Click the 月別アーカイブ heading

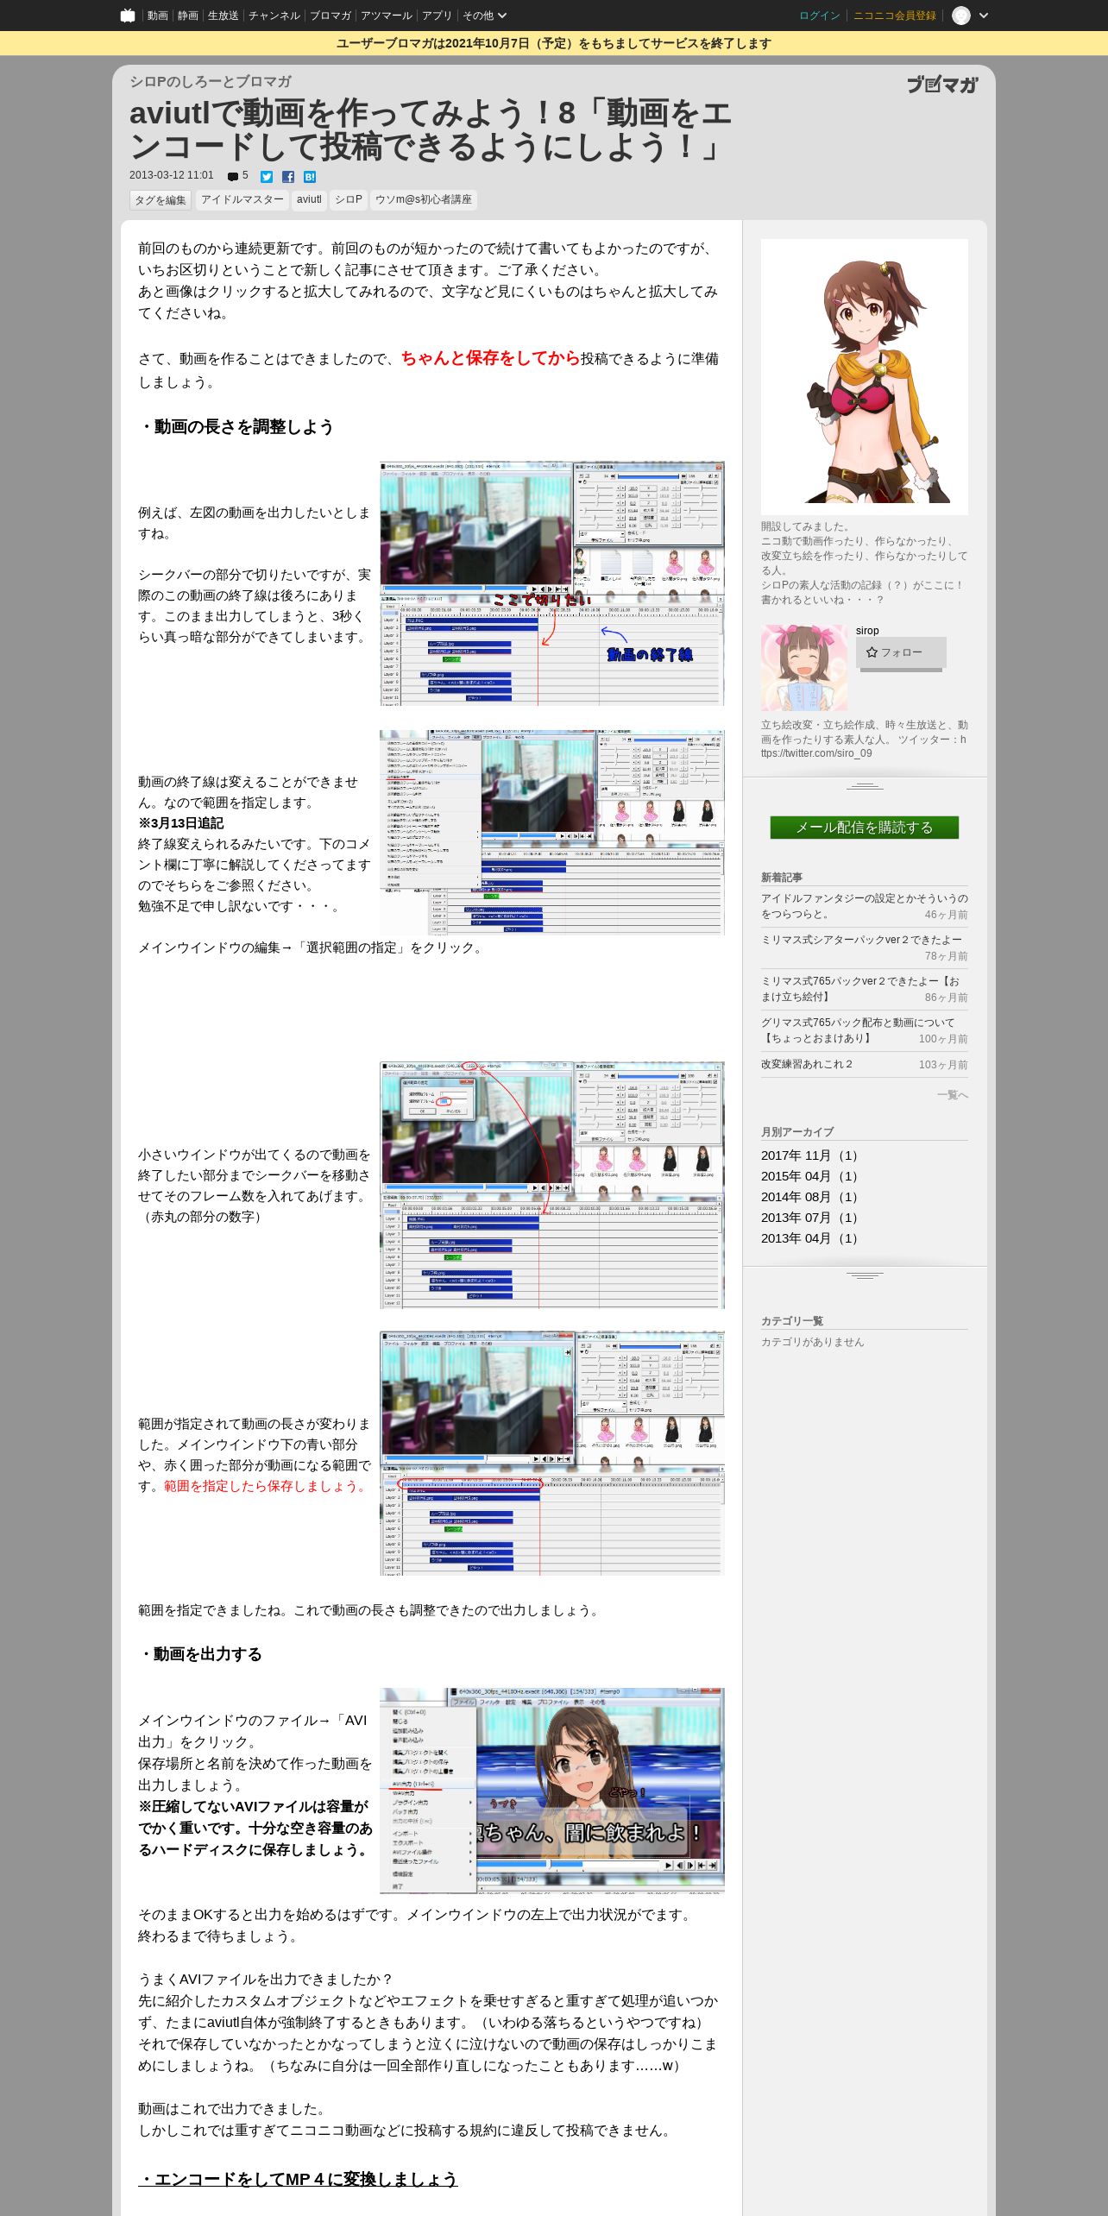pyautogui.click(x=797, y=1132)
